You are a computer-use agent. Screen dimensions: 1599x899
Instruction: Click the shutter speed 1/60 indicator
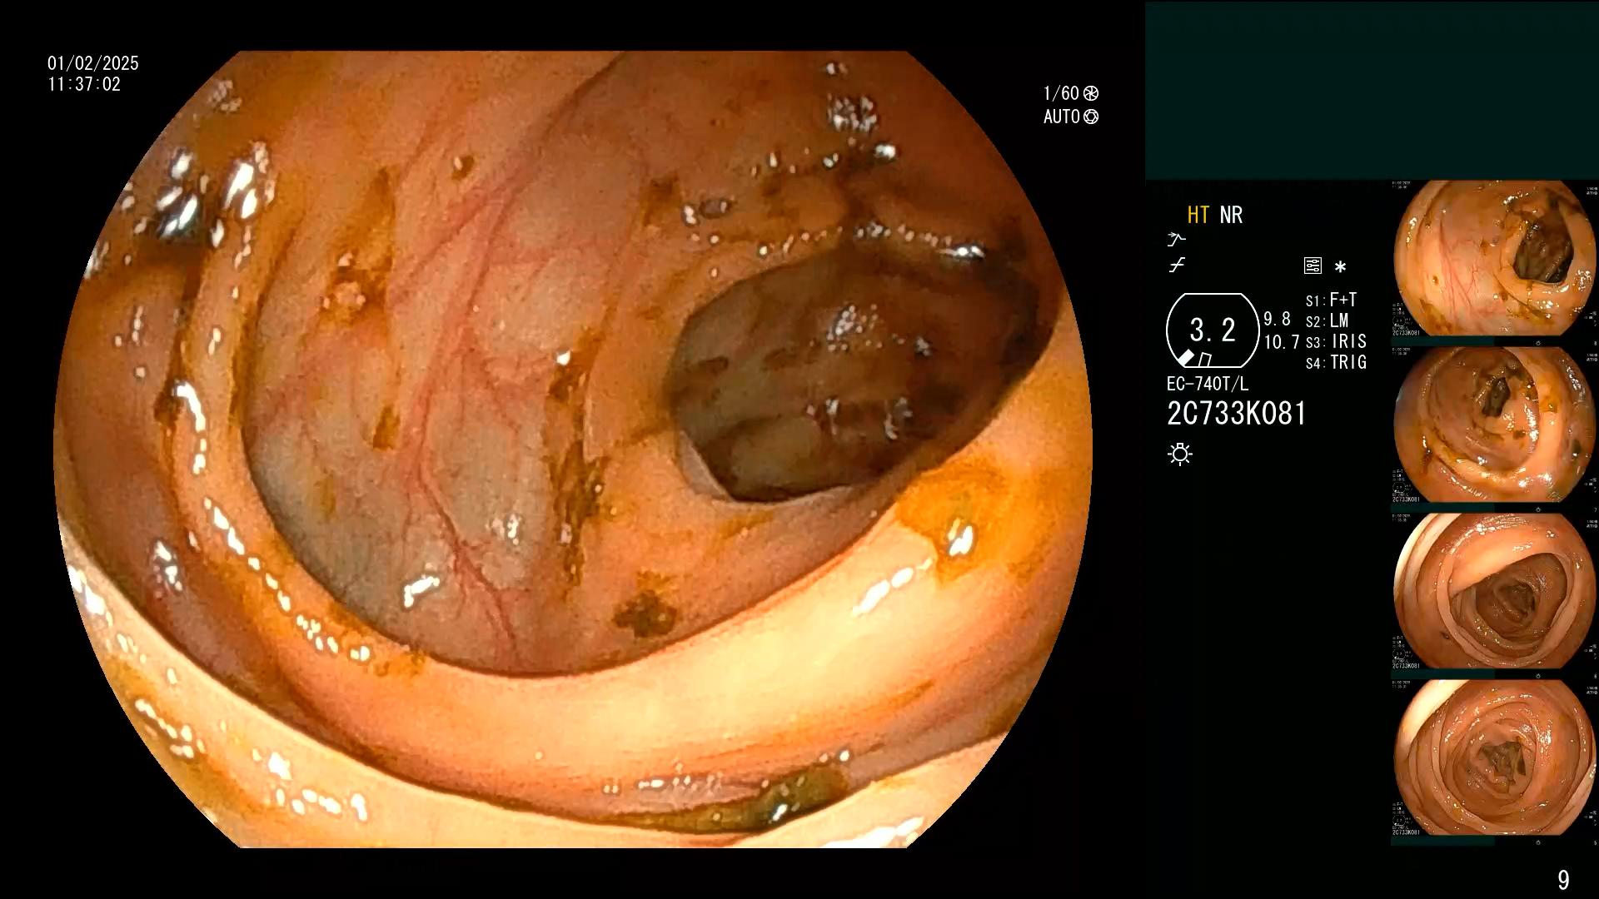pos(1071,93)
